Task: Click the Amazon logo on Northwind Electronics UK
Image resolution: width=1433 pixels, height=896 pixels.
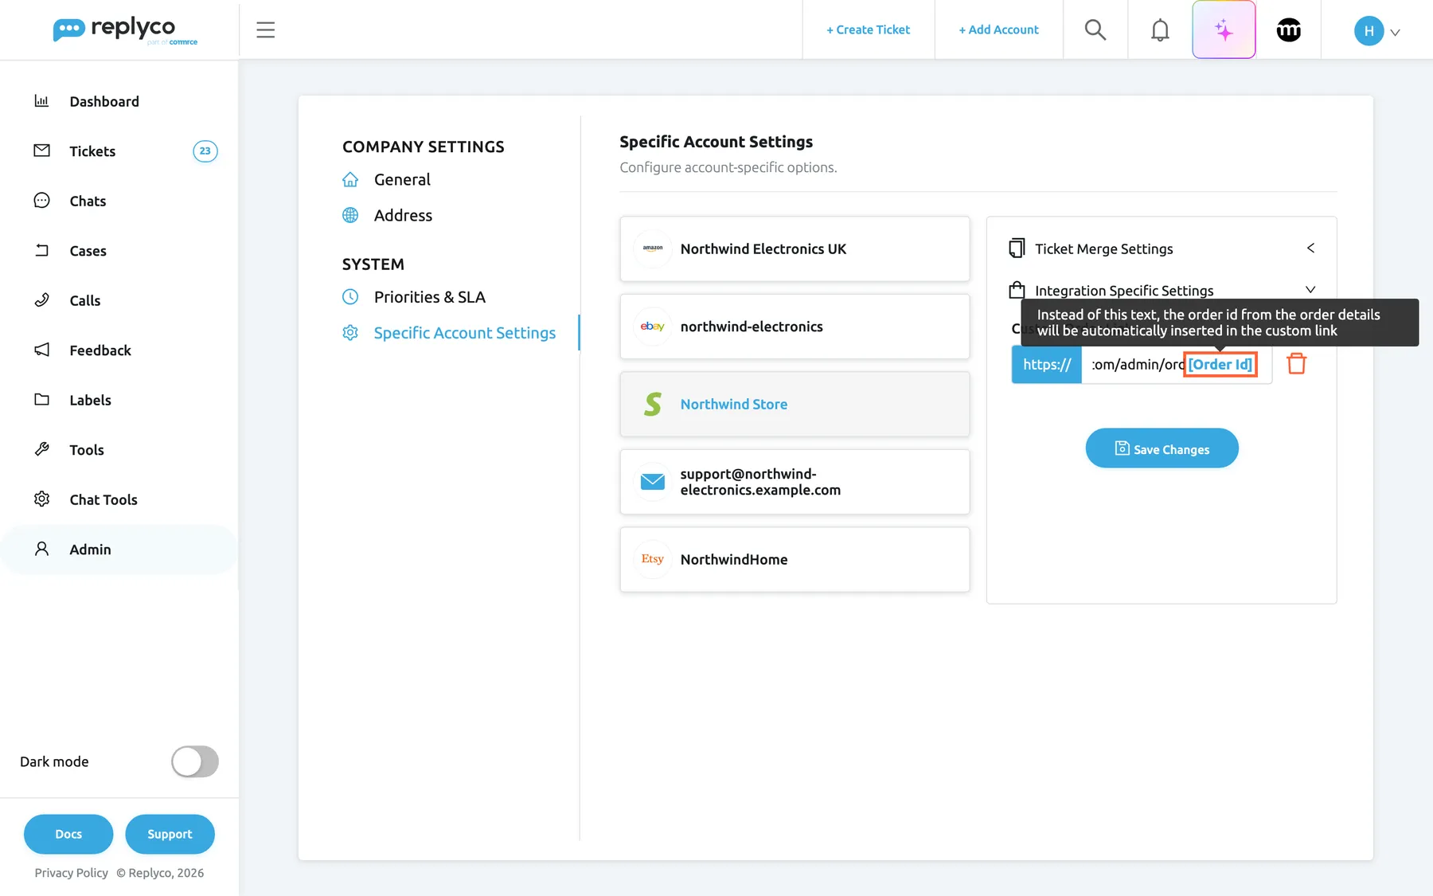Action: [653, 248]
